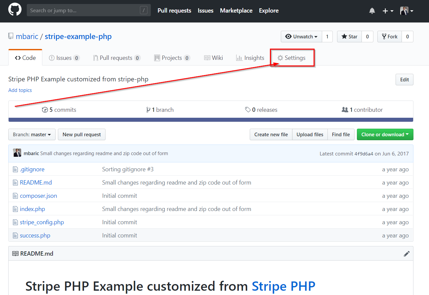
Task: Open the Branch: master dropdown
Action: [x=32, y=135]
